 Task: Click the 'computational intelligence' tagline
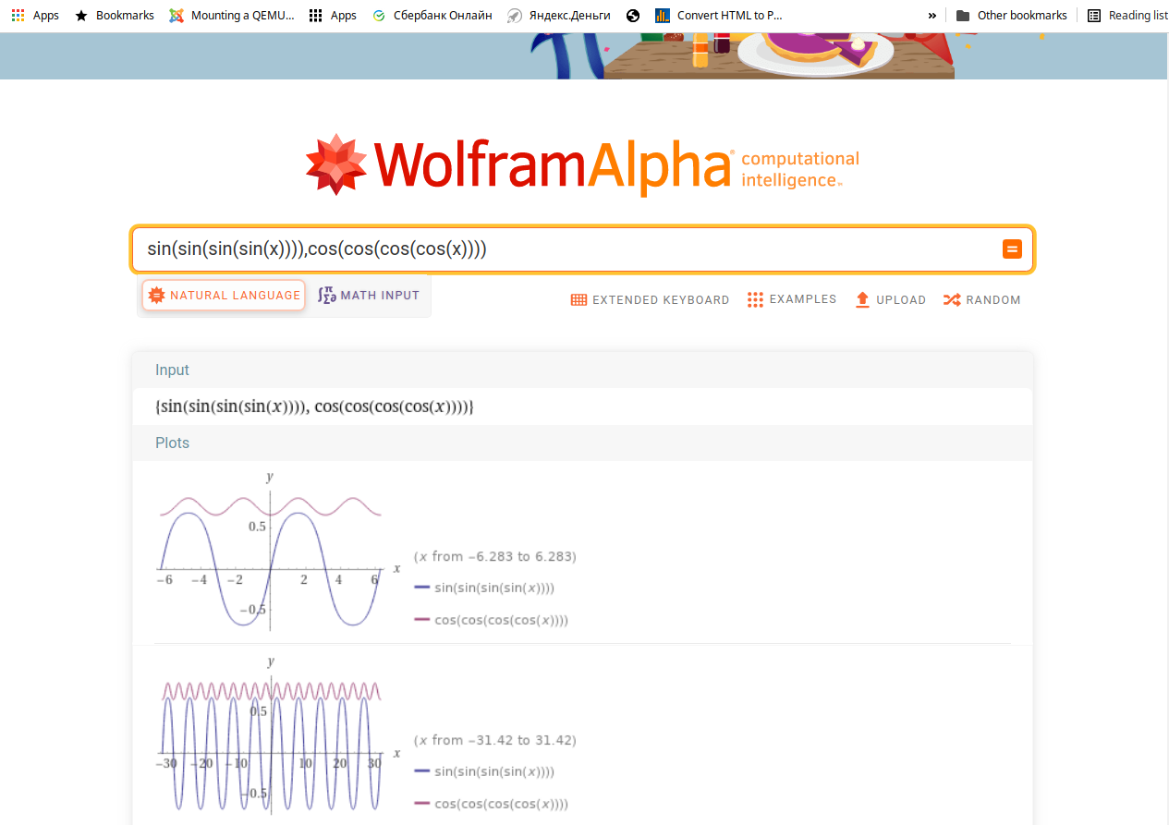click(x=800, y=169)
